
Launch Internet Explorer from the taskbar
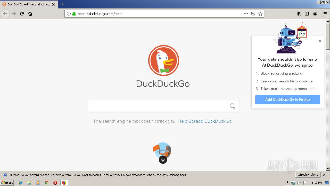click(x=21, y=183)
